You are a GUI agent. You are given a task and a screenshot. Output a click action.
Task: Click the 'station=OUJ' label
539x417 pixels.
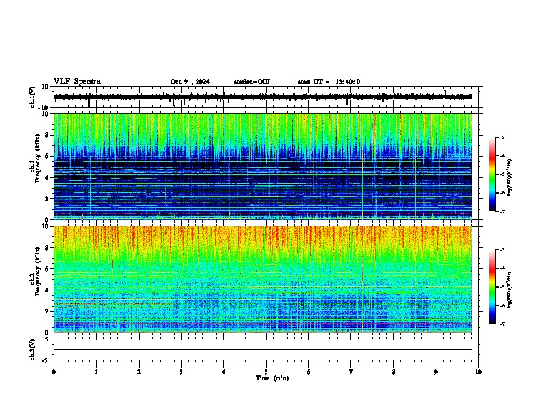252,82
